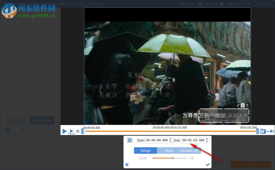Take a snapshot with the camera icon
This screenshot has height=170, width=275.
[x=263, y=131]
